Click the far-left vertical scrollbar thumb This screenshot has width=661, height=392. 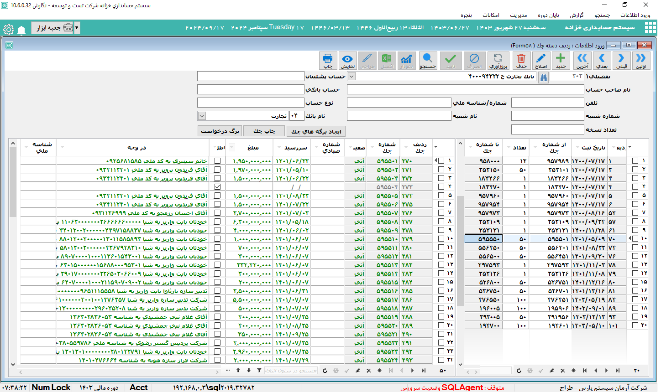pos(13,182)
